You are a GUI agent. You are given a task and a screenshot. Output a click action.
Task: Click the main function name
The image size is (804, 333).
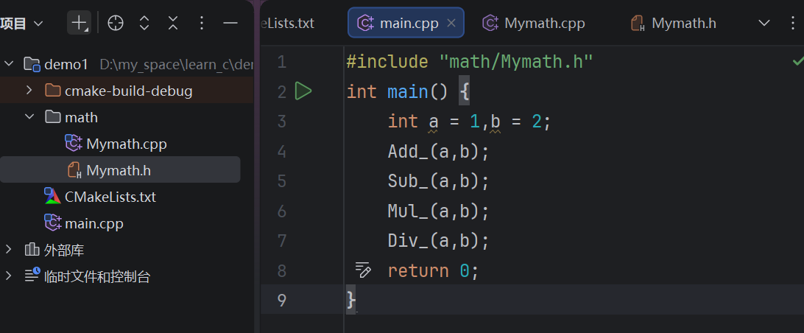point(408,92)
